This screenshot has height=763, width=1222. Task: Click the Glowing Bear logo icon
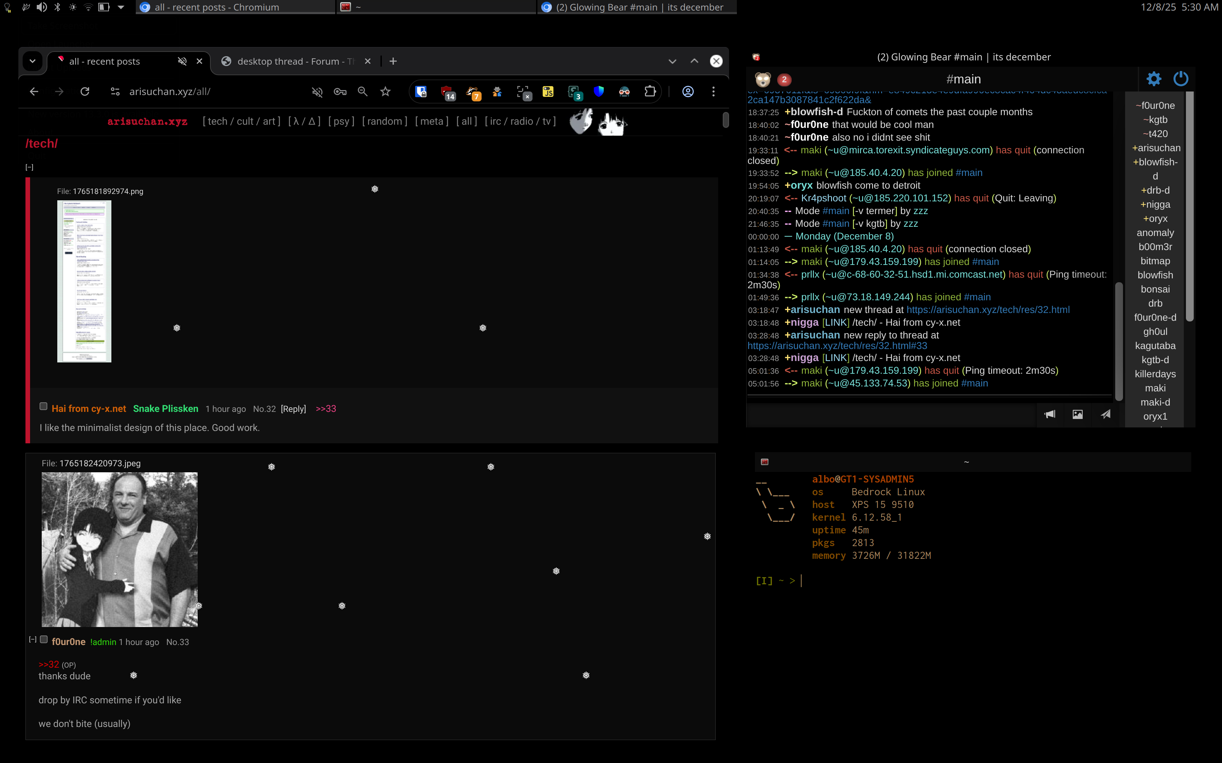762,79
